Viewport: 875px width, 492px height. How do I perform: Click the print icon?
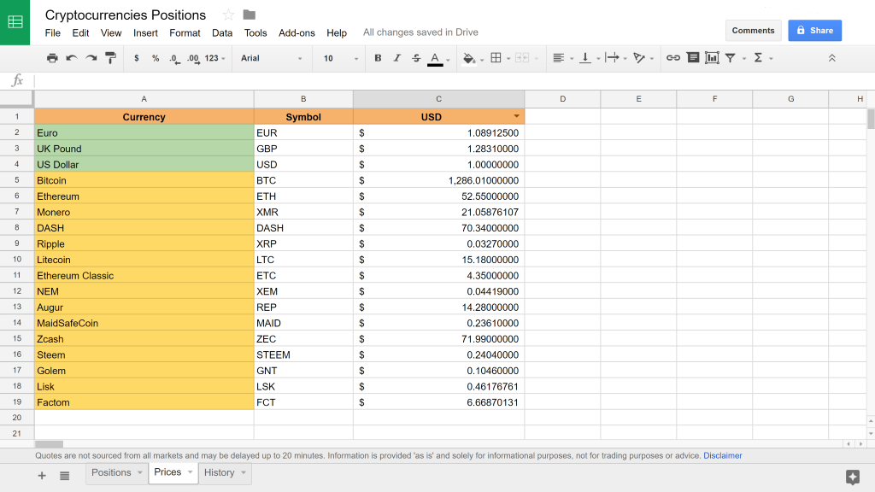52,58
